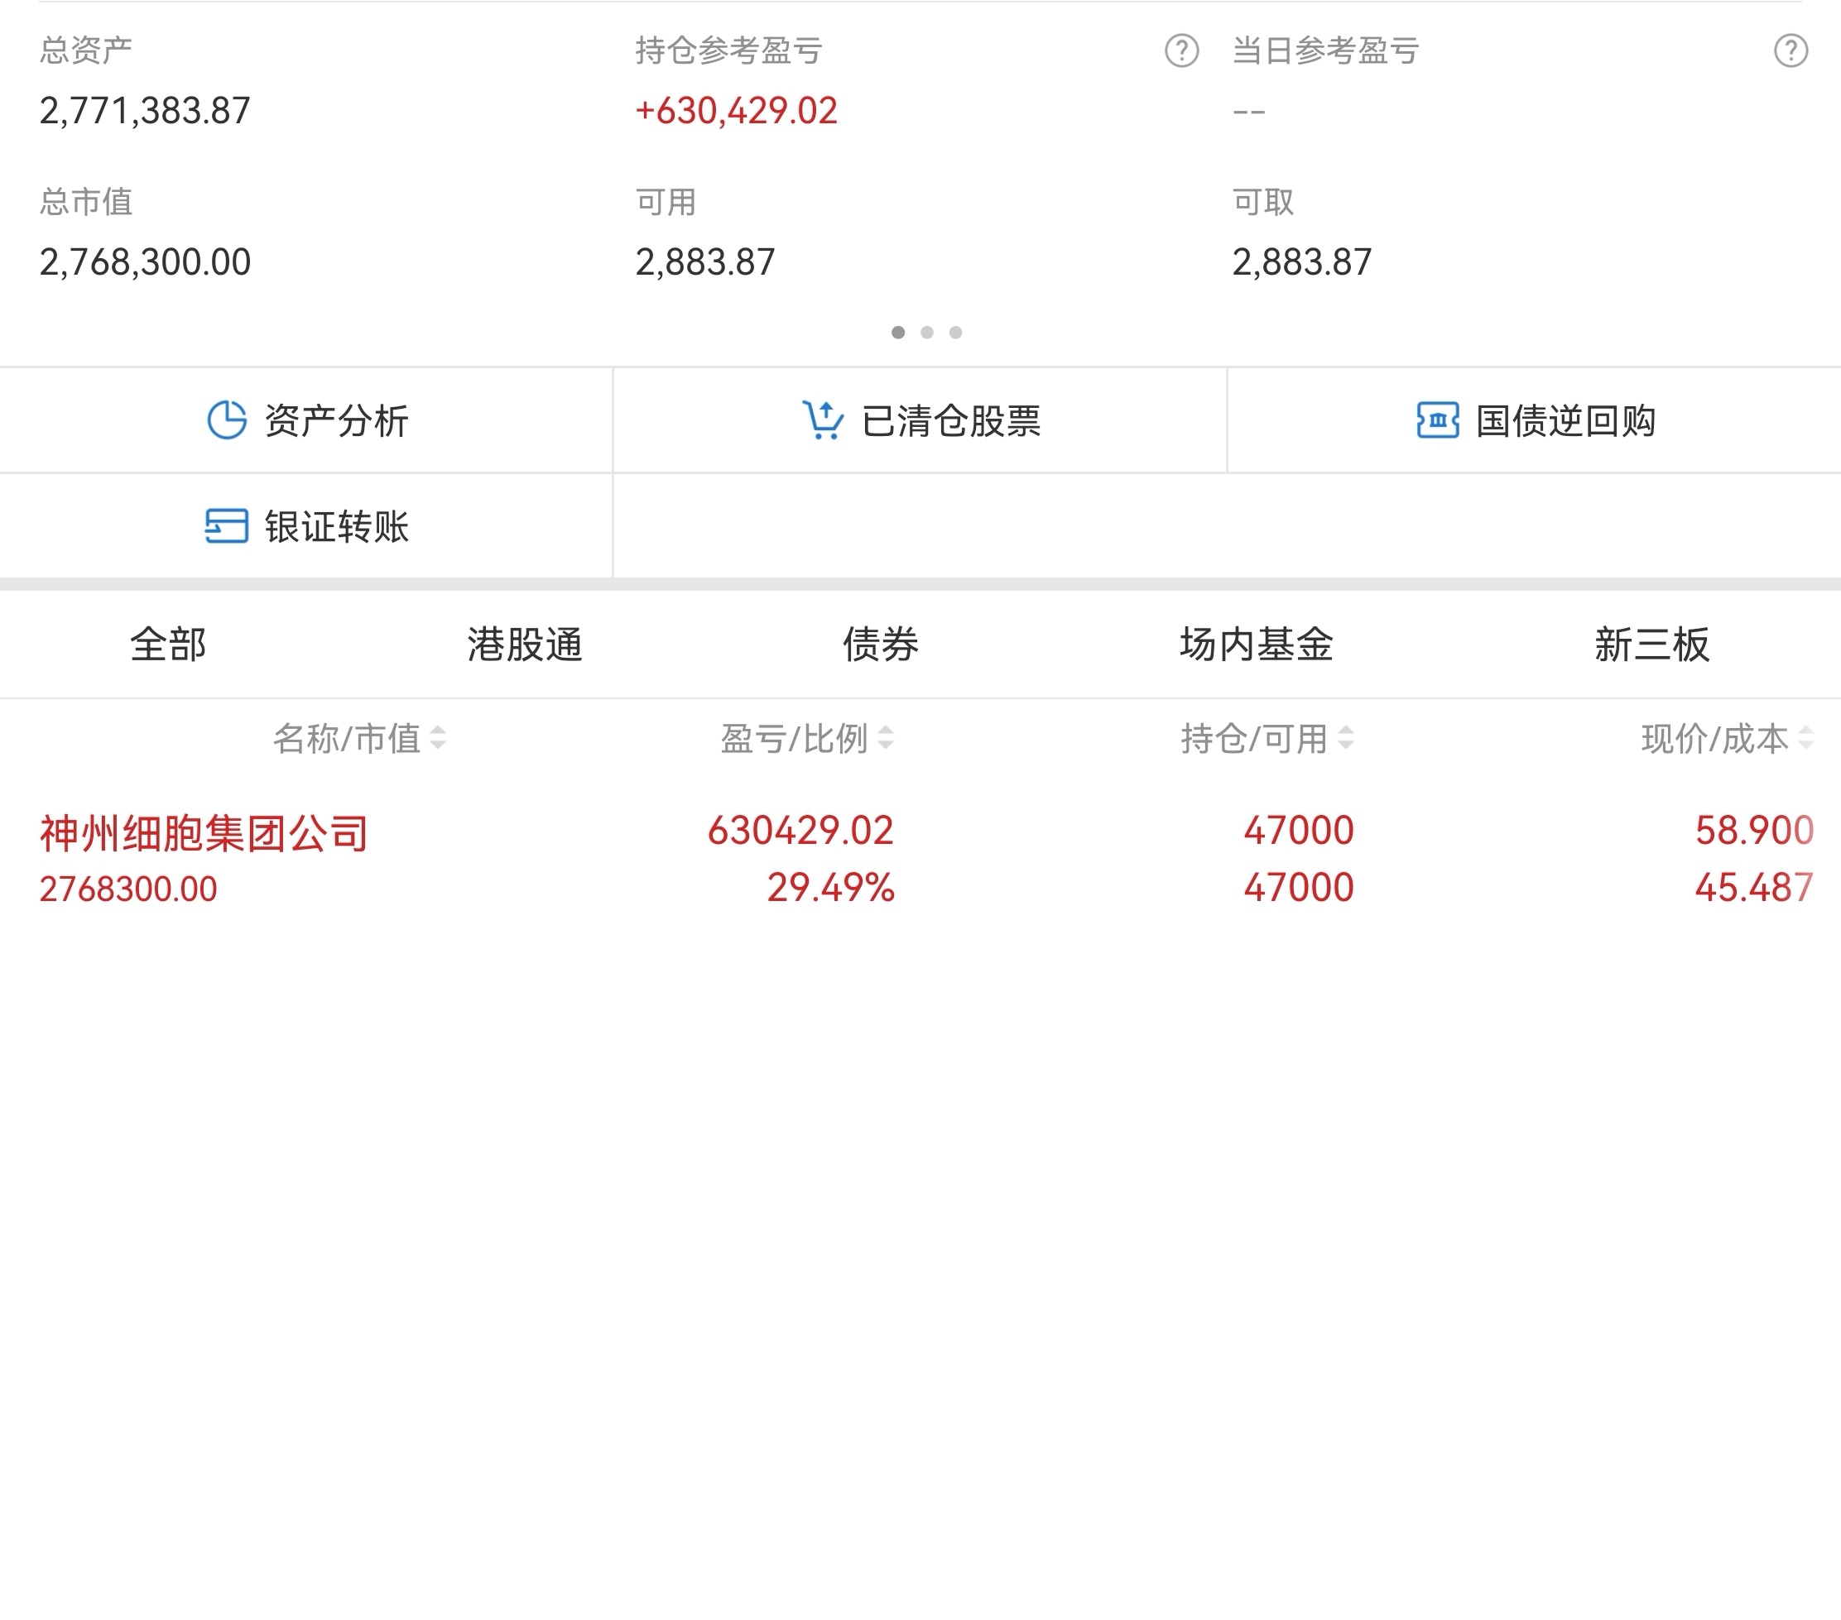Image resolution: width=1841 pixels, height=1620 pixels.
Task: Tap profit value 630429.02 in holding row
Action: click(800, 830)
